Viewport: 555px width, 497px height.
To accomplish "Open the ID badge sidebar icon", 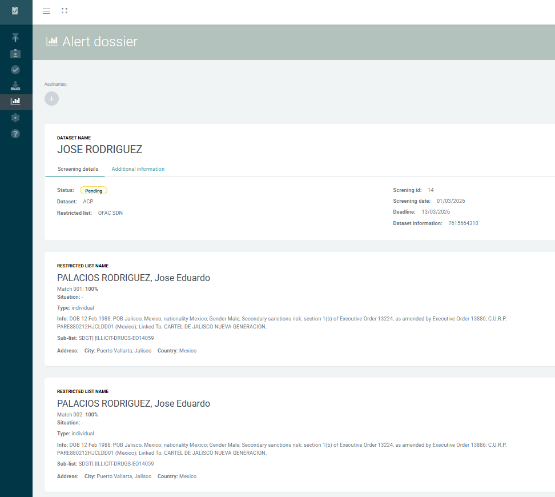I will (x=15, y=54).
